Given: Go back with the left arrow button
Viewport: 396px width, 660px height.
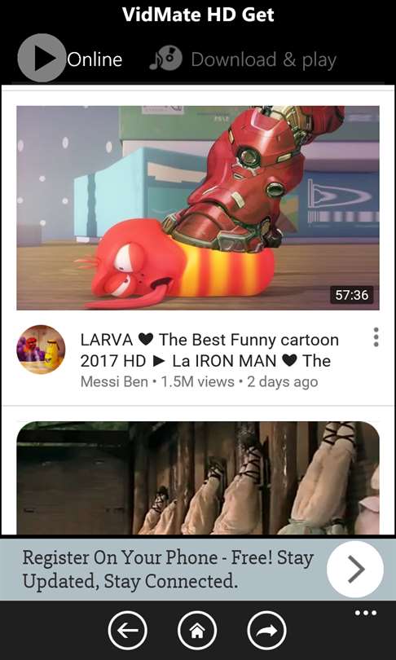Looking at the screenshot, I should click(128, 631).
